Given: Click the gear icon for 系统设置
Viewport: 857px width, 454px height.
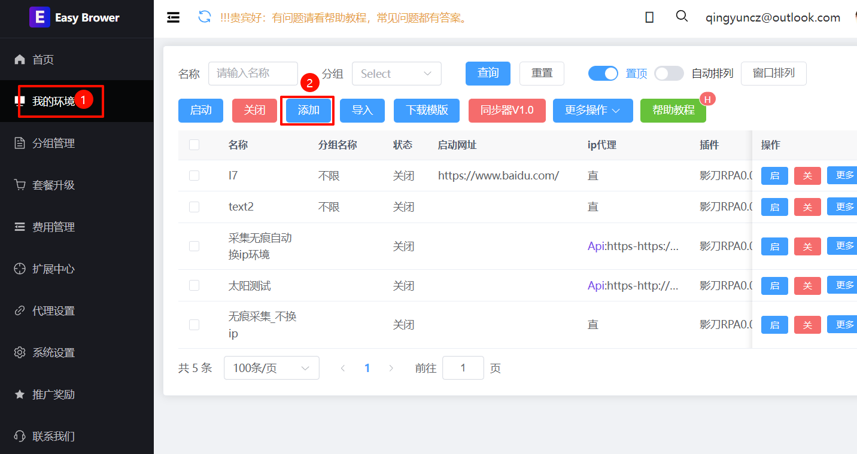Looking at the screenshot, I should tap(20, 352).
